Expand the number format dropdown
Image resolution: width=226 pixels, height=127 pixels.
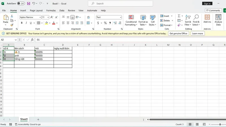point(121,17)
